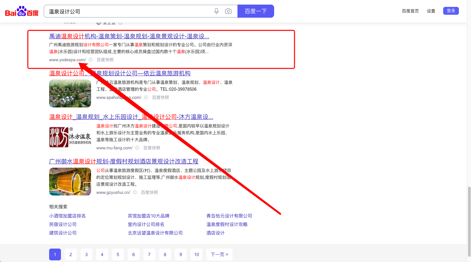Expand dropdown arrow beside www.yodespa.com
Screen dimensions: 471x262
91,60
